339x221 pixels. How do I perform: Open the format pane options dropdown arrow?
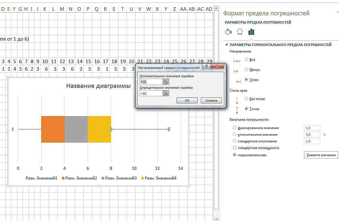pos(337,12)
